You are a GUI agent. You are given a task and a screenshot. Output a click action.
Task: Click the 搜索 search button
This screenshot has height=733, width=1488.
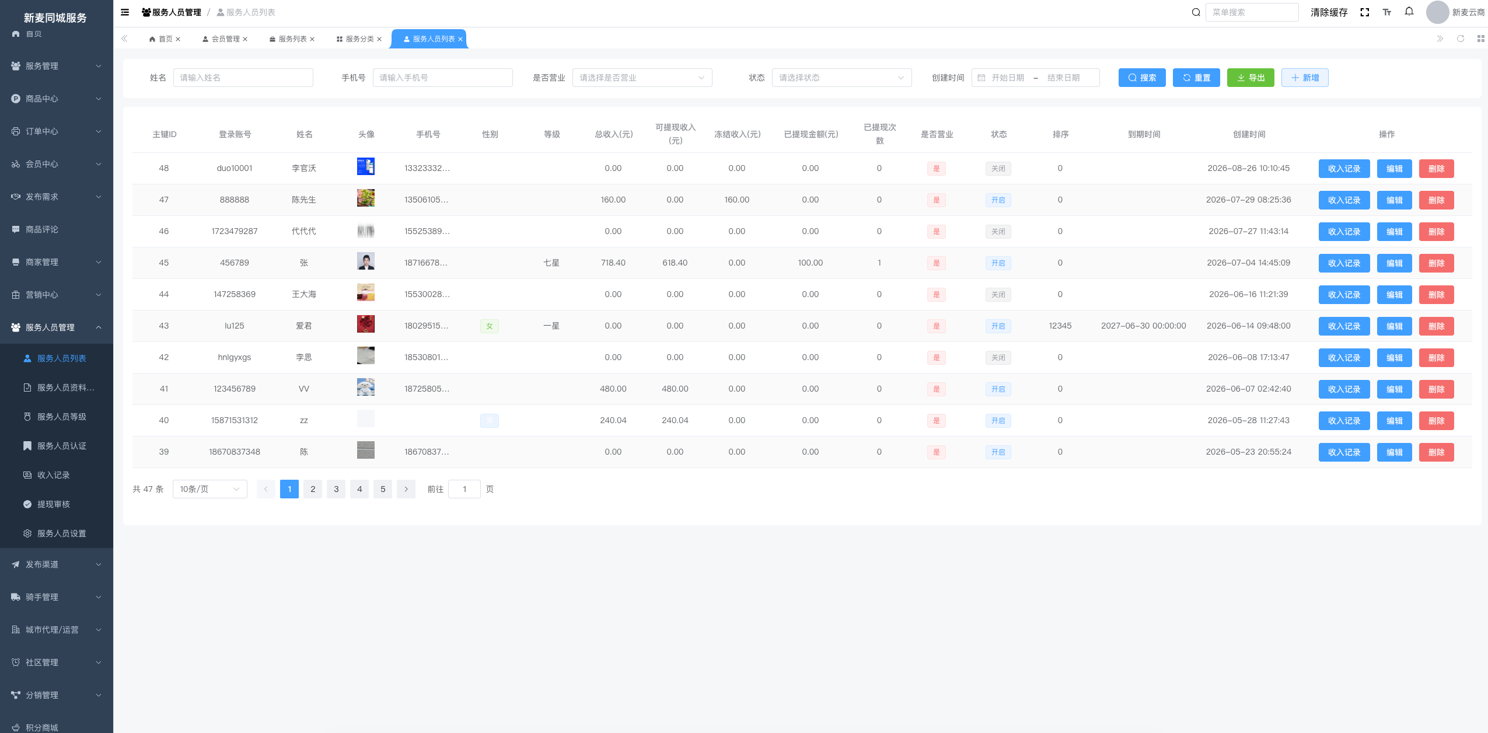(1142, 78)
